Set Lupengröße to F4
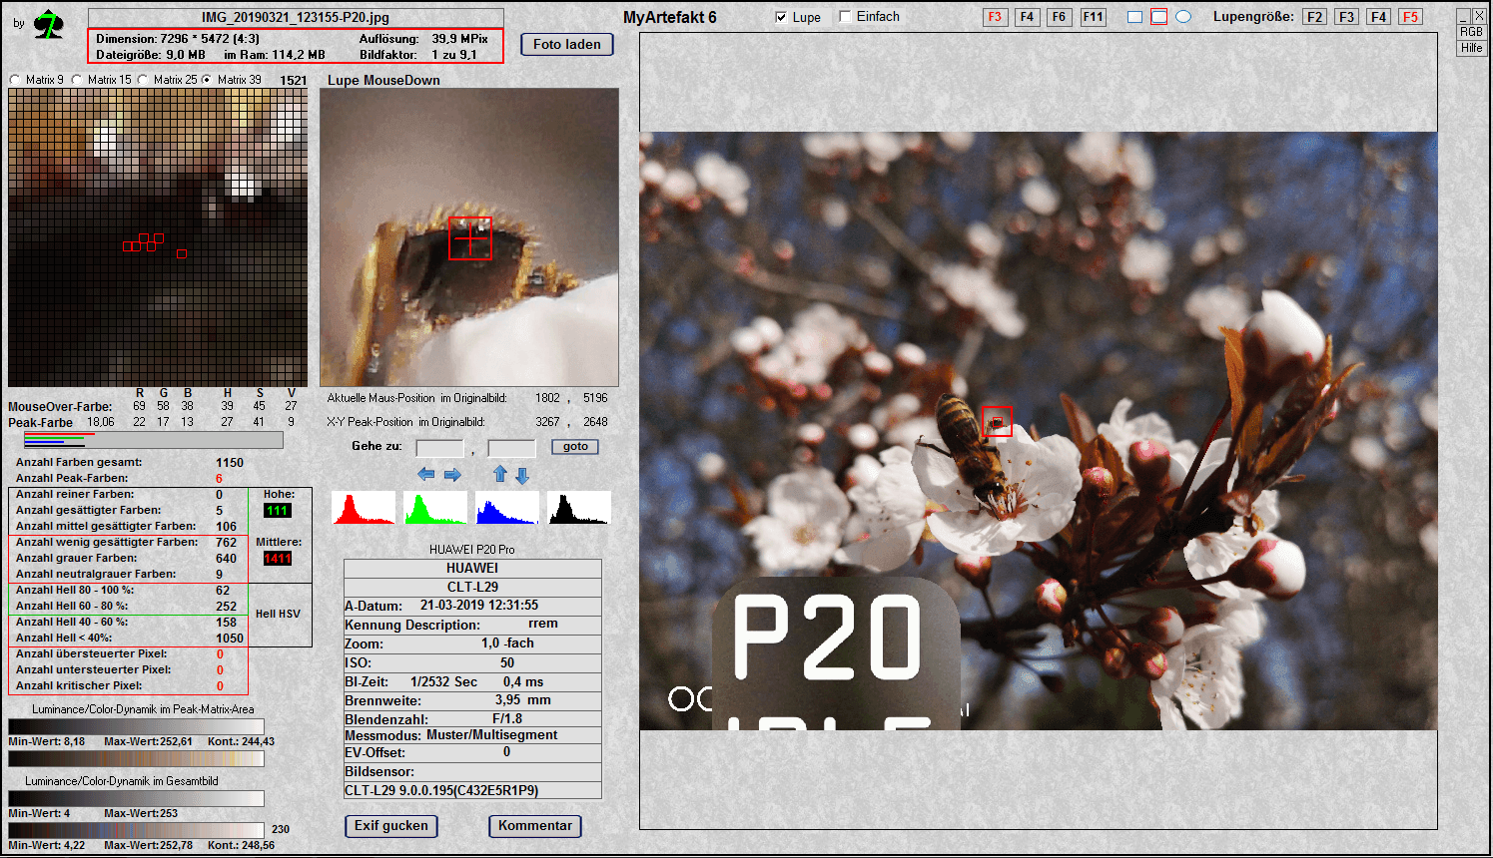 (1379, 17)
